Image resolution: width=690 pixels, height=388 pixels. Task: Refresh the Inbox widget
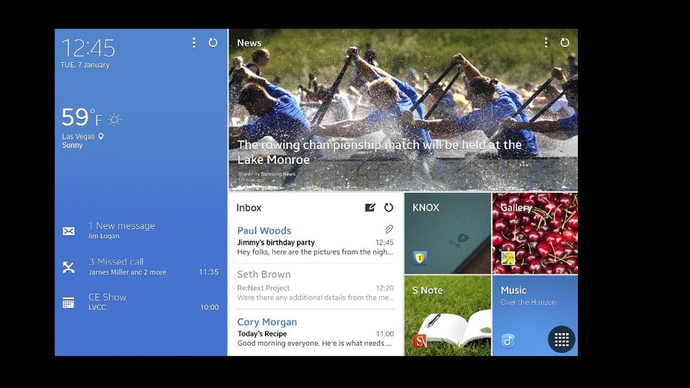pos(388,208)
